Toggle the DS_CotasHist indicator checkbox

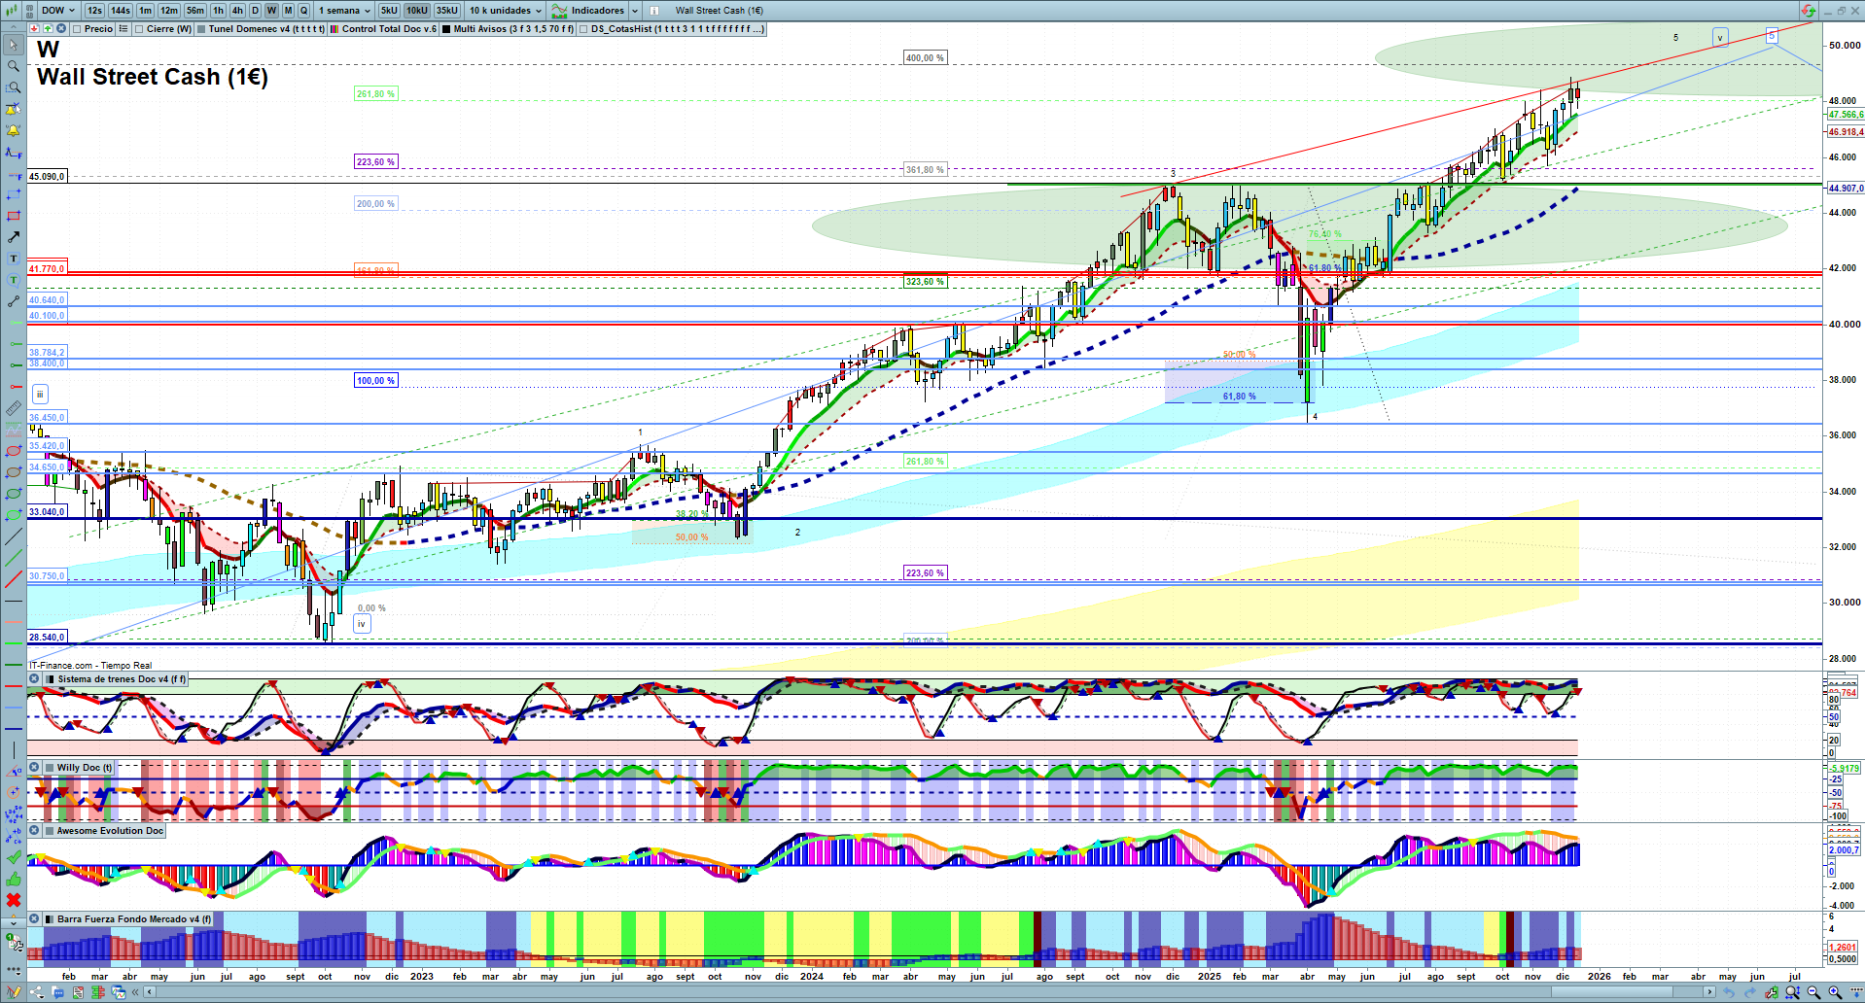(583, 29)
